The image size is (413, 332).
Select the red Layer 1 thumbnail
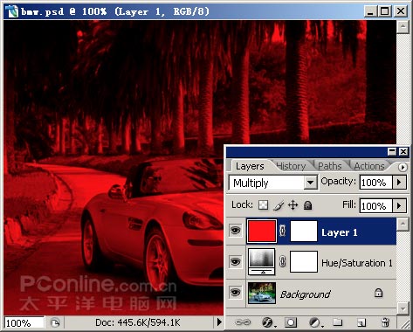[261, 231]
